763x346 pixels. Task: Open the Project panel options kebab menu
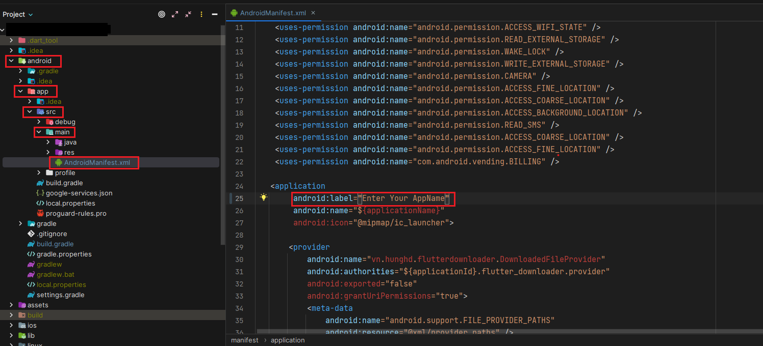point(201,15)
